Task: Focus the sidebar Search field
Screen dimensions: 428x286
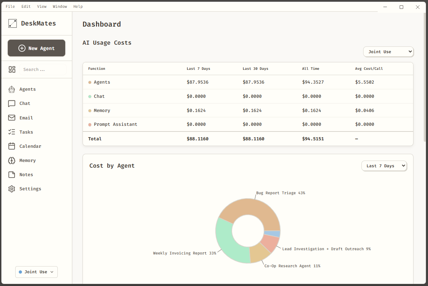Action: (43, 69)
